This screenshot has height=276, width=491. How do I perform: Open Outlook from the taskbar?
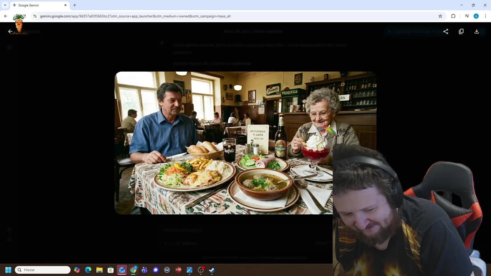point(122,270)
